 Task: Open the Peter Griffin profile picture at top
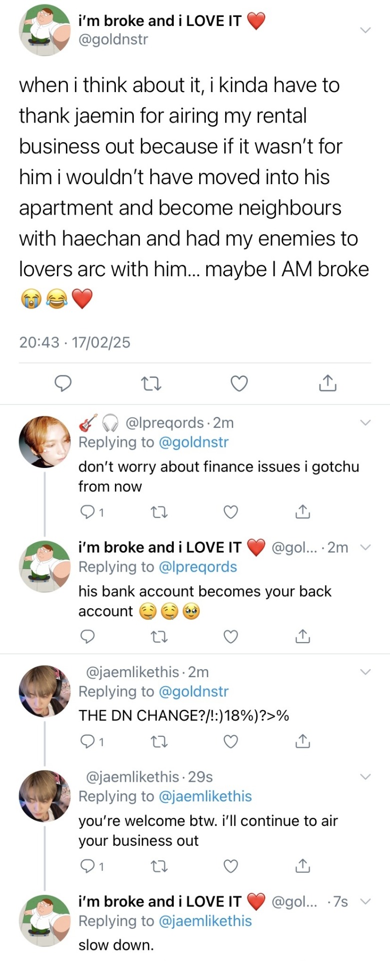(x=45, y=30)
